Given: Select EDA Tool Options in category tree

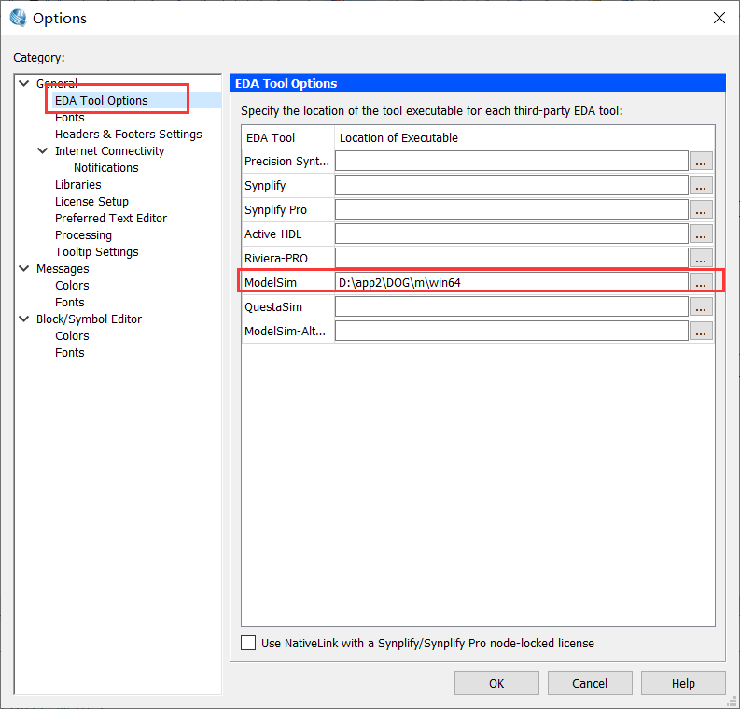Looking at the screenshot, I should (102, 100).
